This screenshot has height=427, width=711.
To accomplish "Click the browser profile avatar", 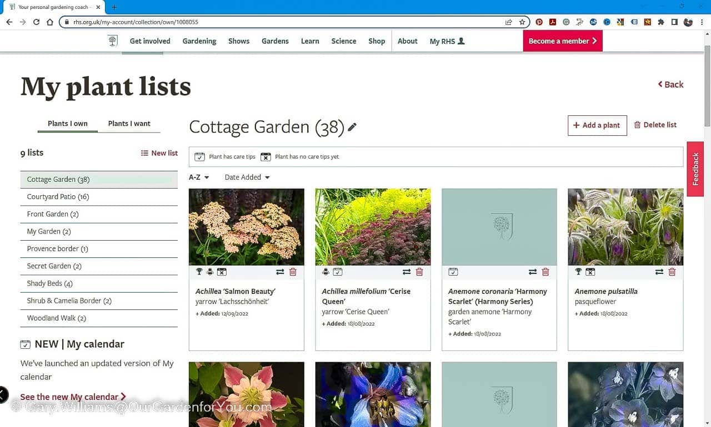I will [x=688, y=22].
